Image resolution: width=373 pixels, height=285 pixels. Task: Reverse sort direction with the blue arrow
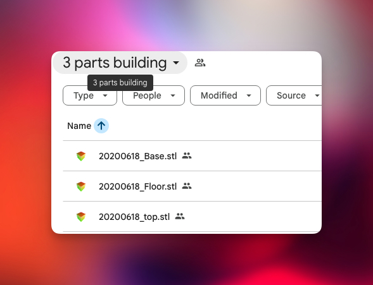[x=101, y=126]
